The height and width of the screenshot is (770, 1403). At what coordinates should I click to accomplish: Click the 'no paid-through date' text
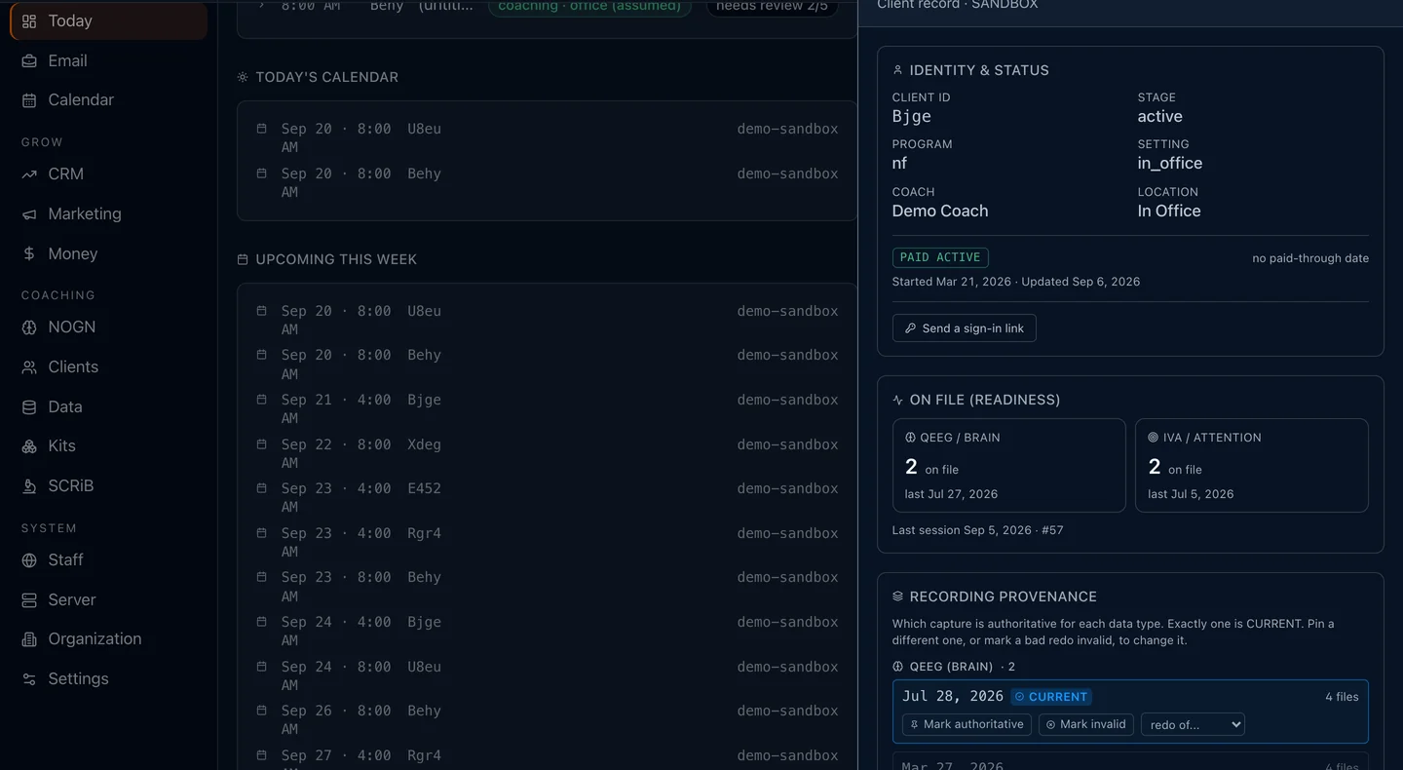[1310, 258]
